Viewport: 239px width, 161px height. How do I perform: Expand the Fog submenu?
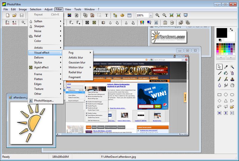pos(78,52)
